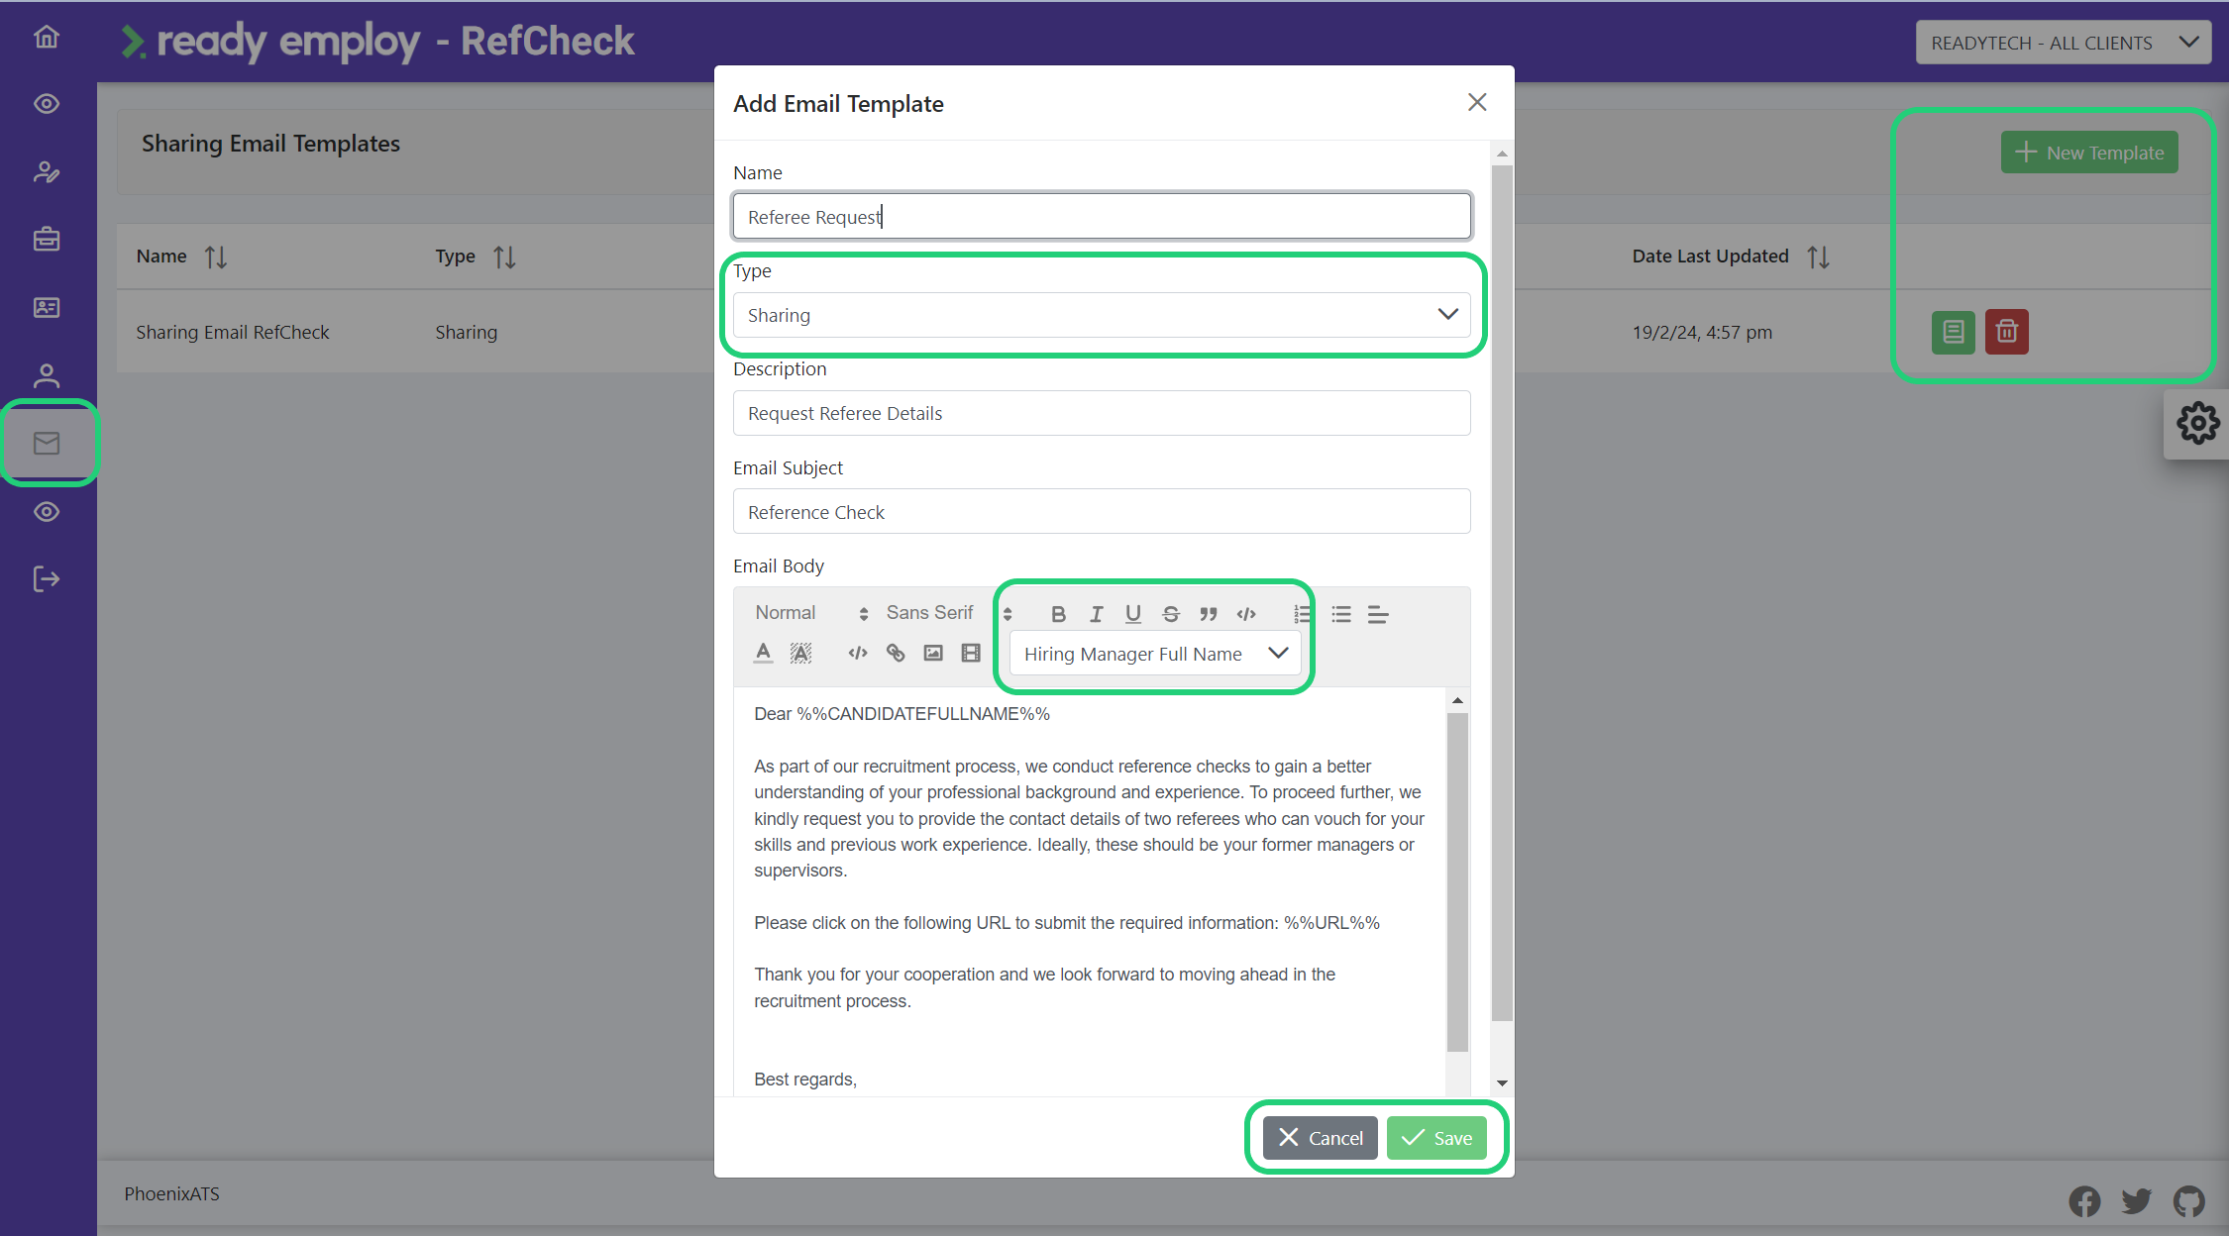Open the settings gear on right edge
The height and width of the screenshot is (1236, 2229).
coord(2197,423)
